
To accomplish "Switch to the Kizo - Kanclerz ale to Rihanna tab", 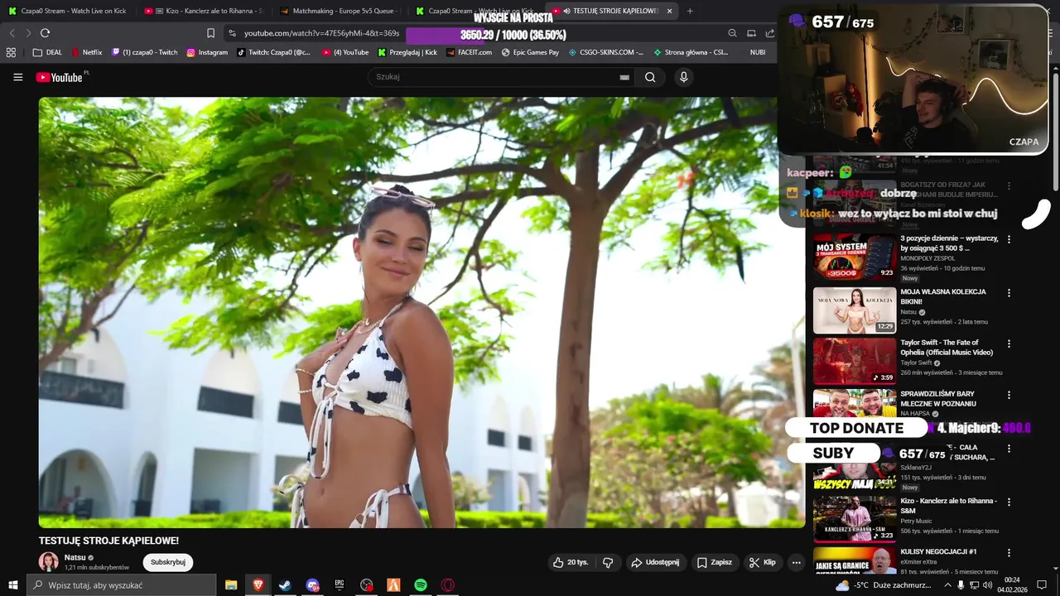I will (x=203, y=11).
